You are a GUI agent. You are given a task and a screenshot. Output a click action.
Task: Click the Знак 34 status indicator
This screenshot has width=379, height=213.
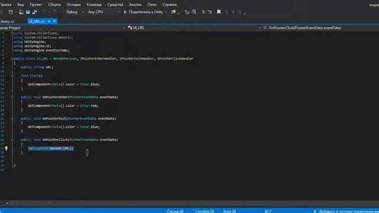(229, 211)
